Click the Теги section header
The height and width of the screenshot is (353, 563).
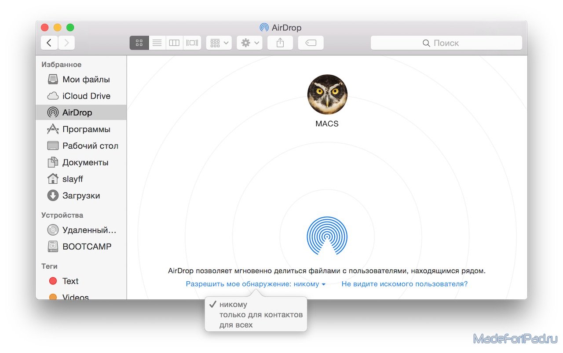(x=50, y=266)
